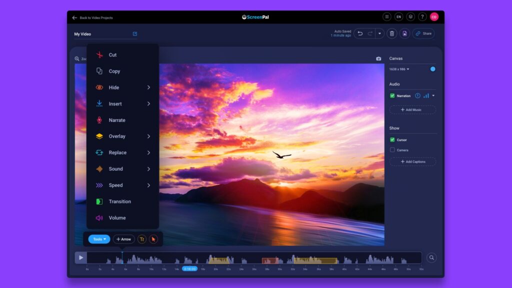Viewport: 512px width, 288px height.
Task: Select the cursor pointer tool icon
Action: pos(153,239)
